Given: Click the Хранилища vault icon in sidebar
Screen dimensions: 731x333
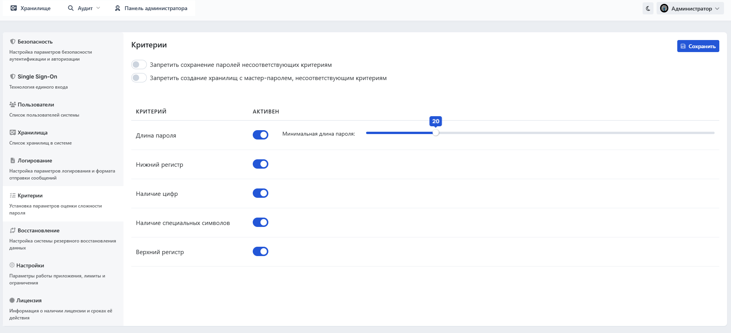Looking at the screenshot, I should pyautogui.click(x=13, y=133).
